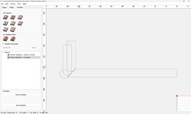The width and height of the screenshot is (191, 114).
Task: Click the Simulation section label
Action: [6, 91]
